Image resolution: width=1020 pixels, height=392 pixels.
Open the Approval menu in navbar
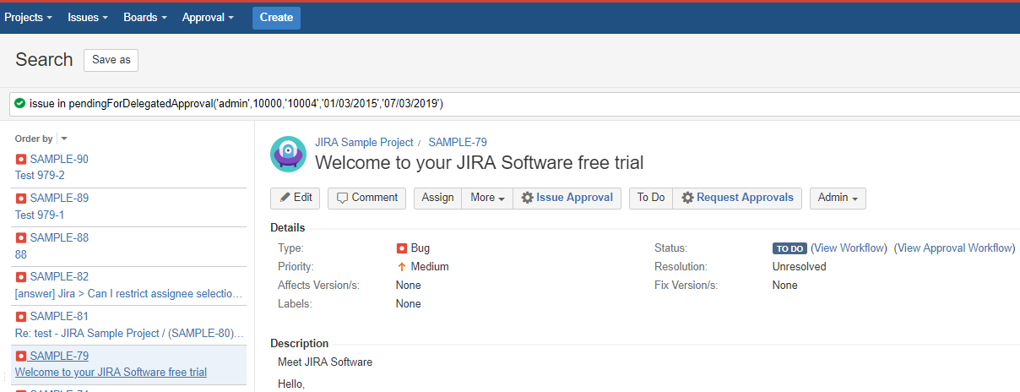tap(208, 17)
